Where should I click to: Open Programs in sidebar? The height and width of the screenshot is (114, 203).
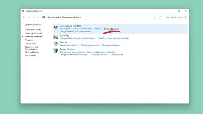tap(29, 40)
